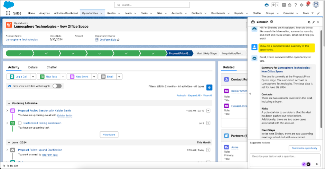326x170 pixels.
Task: Click the New Event calendar icon
Action: pyautogui.click(x=72, y=77)
